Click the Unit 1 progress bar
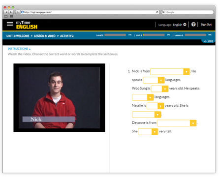 pyautogui.click(x=154, y=35)
